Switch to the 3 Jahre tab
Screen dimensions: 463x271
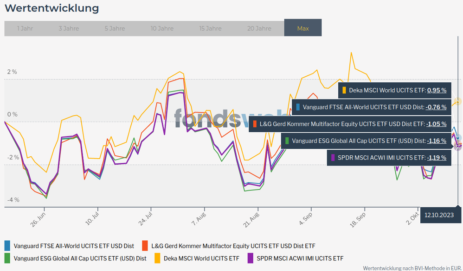click(69, 28)
